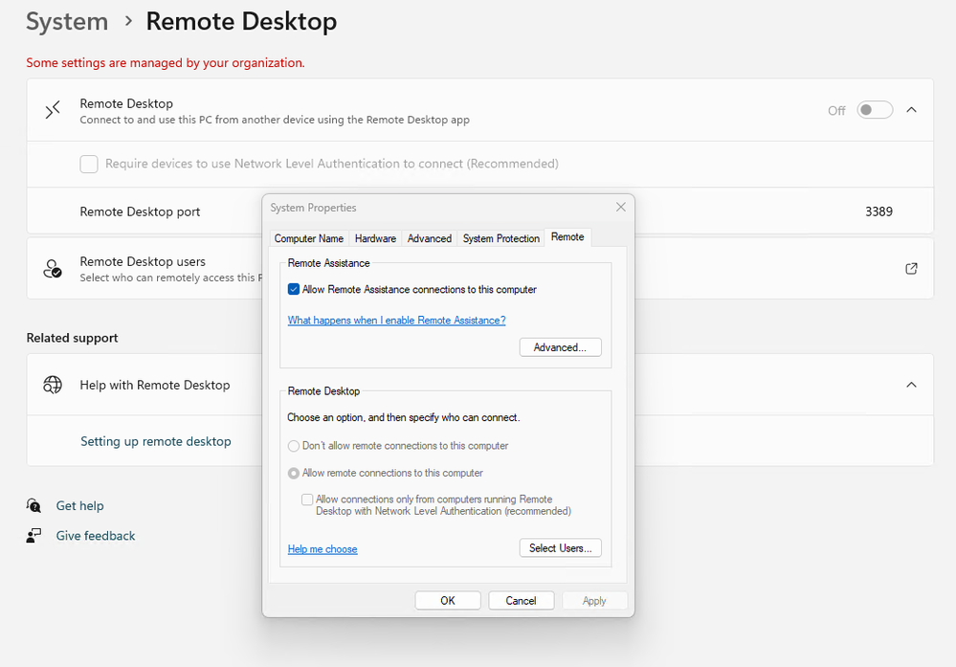
Task: Close the System Properties dialog
Action: (621, 208)
